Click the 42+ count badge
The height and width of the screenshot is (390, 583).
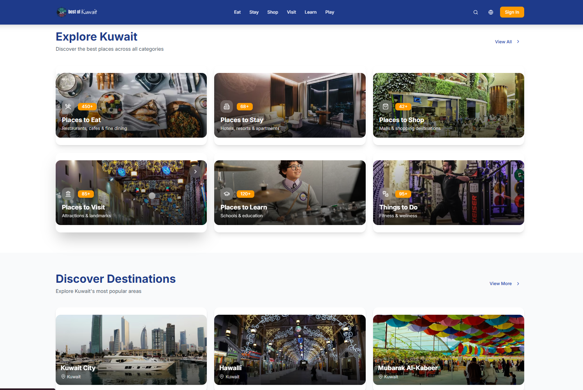(x=403, y=106)
